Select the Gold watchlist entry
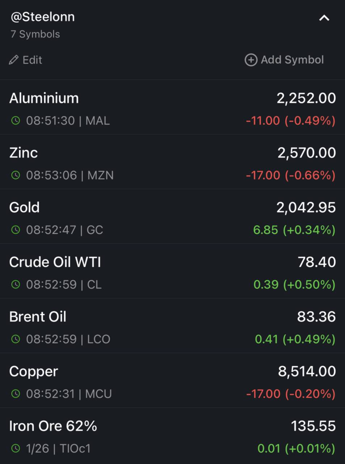This screenshot has width=345, height=464. pyautogui.click(x=172, y=217)
